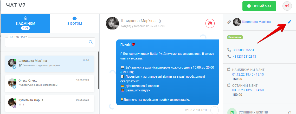Open the Олекс Олекс chat
Screen dimensions: 296x114
pyautogui.click(x=49, y=84)
